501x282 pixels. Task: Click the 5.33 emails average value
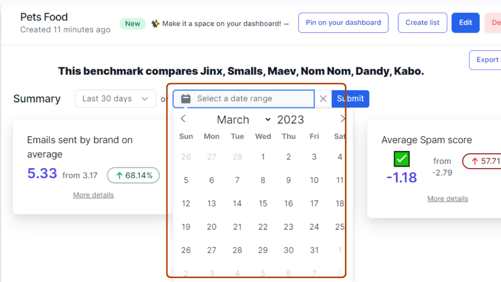[x=42, y=173]
